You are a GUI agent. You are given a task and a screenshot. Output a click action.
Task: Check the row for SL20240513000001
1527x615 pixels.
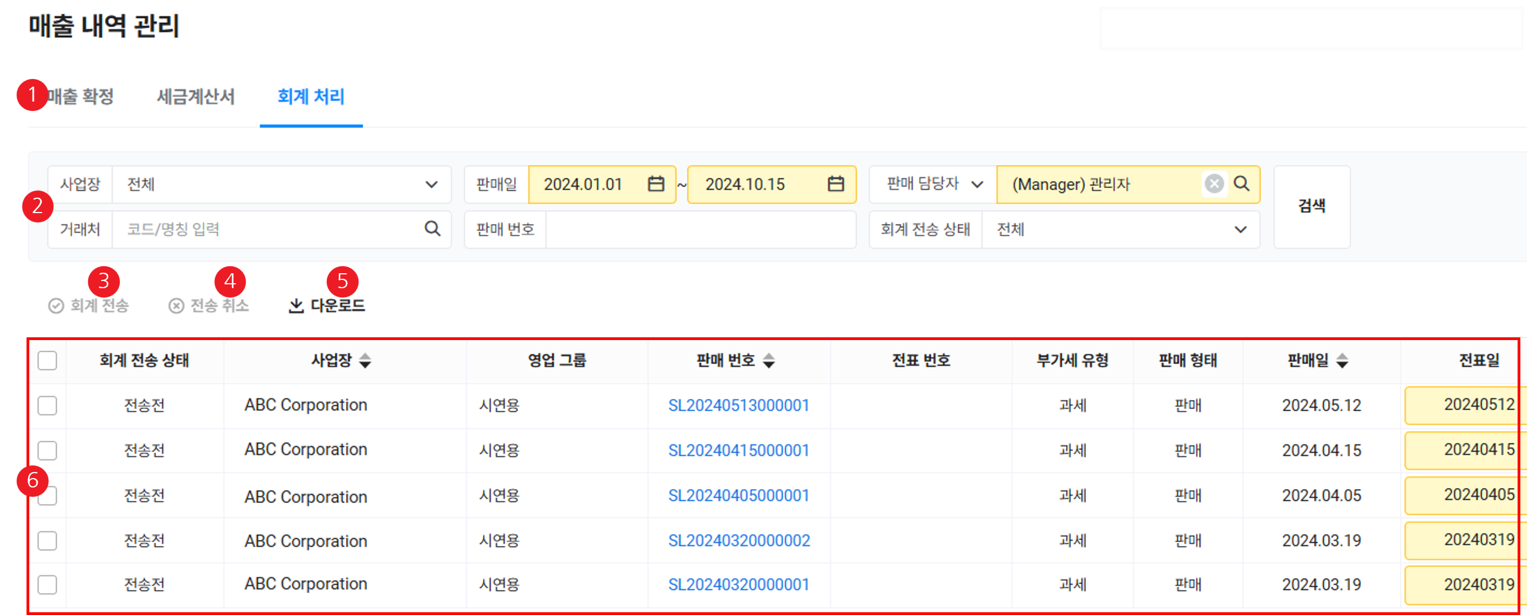(48, 405)
